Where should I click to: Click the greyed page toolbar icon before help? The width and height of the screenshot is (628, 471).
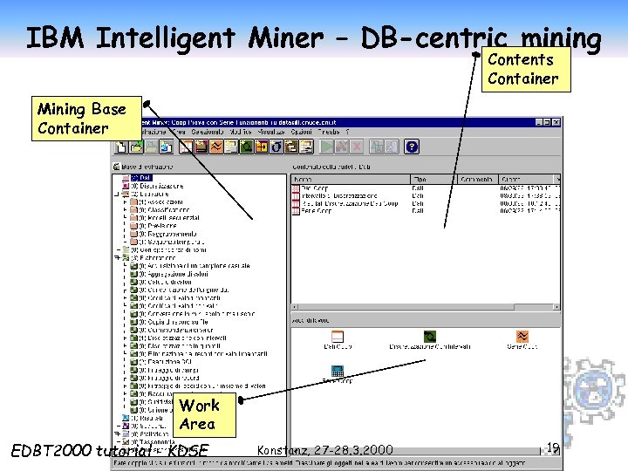tap(392, 147)
